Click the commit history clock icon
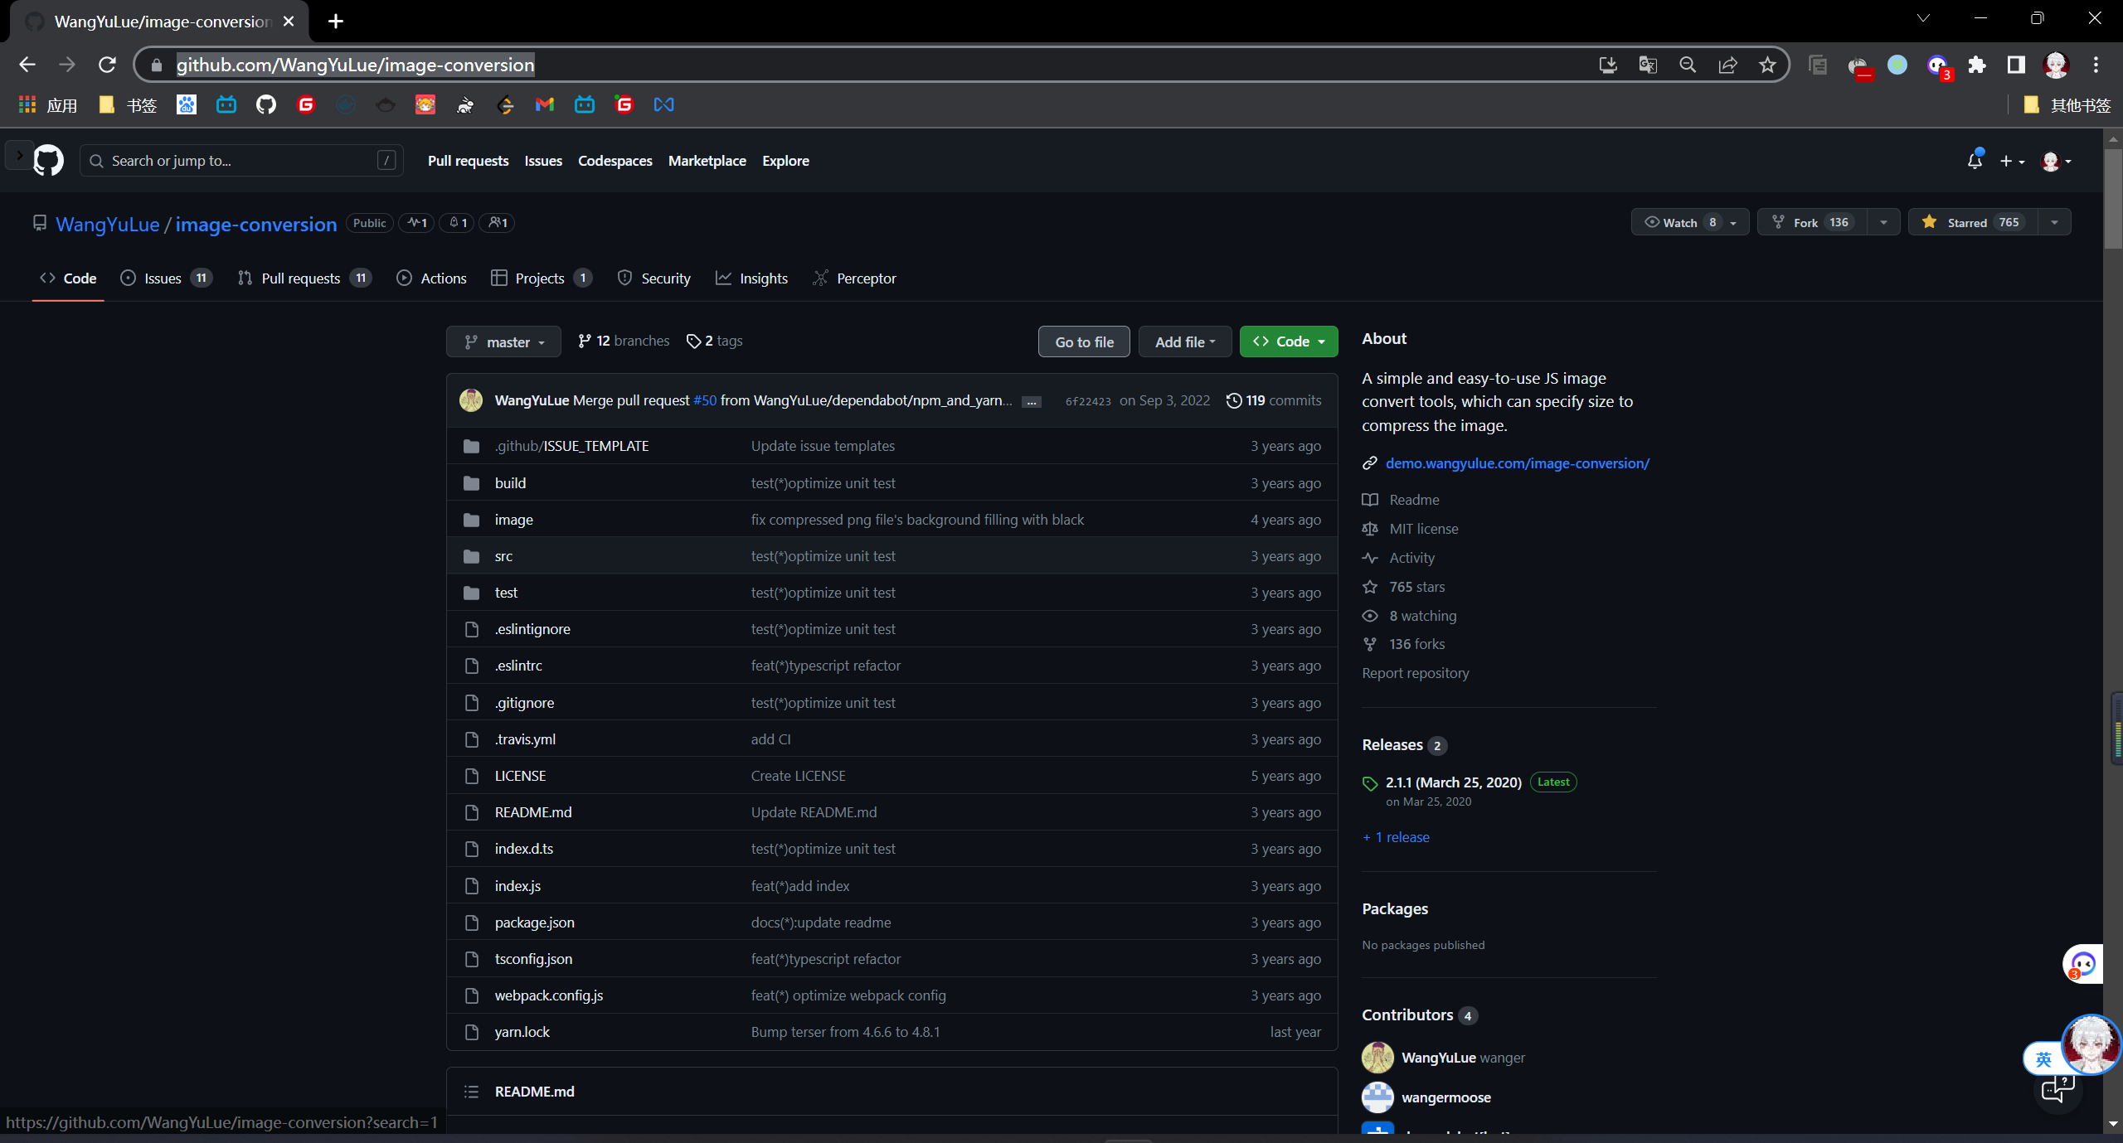2123x1143 pixels. (x=1234, y=400)
